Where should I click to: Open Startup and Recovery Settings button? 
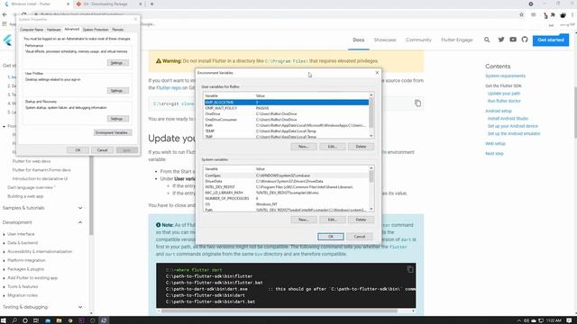(118, 119)
